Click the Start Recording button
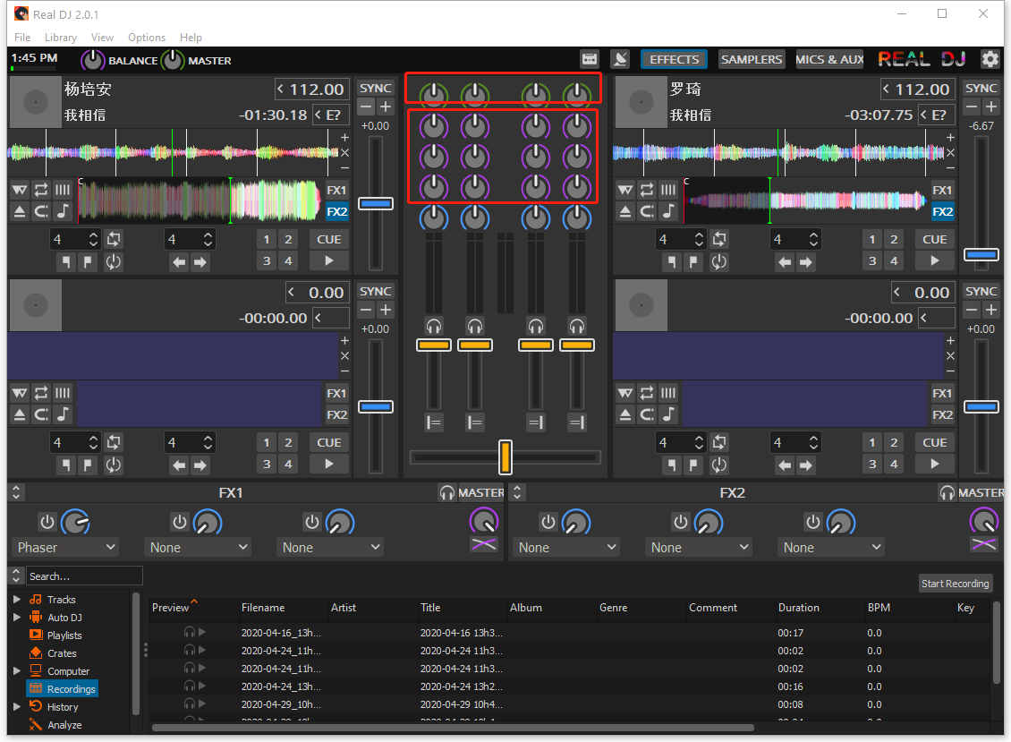 pyautogui.click(x=956, y=583)
